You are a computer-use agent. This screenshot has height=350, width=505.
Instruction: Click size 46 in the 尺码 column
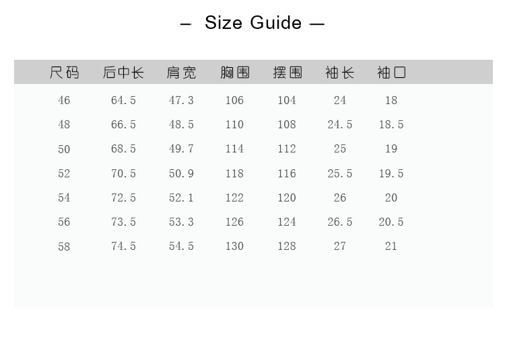point(64,100)
